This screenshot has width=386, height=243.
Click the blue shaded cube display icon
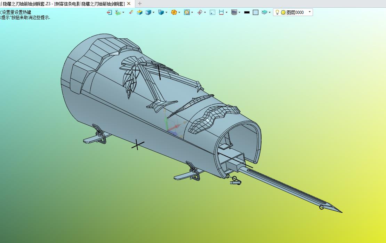tap(148, 12)
